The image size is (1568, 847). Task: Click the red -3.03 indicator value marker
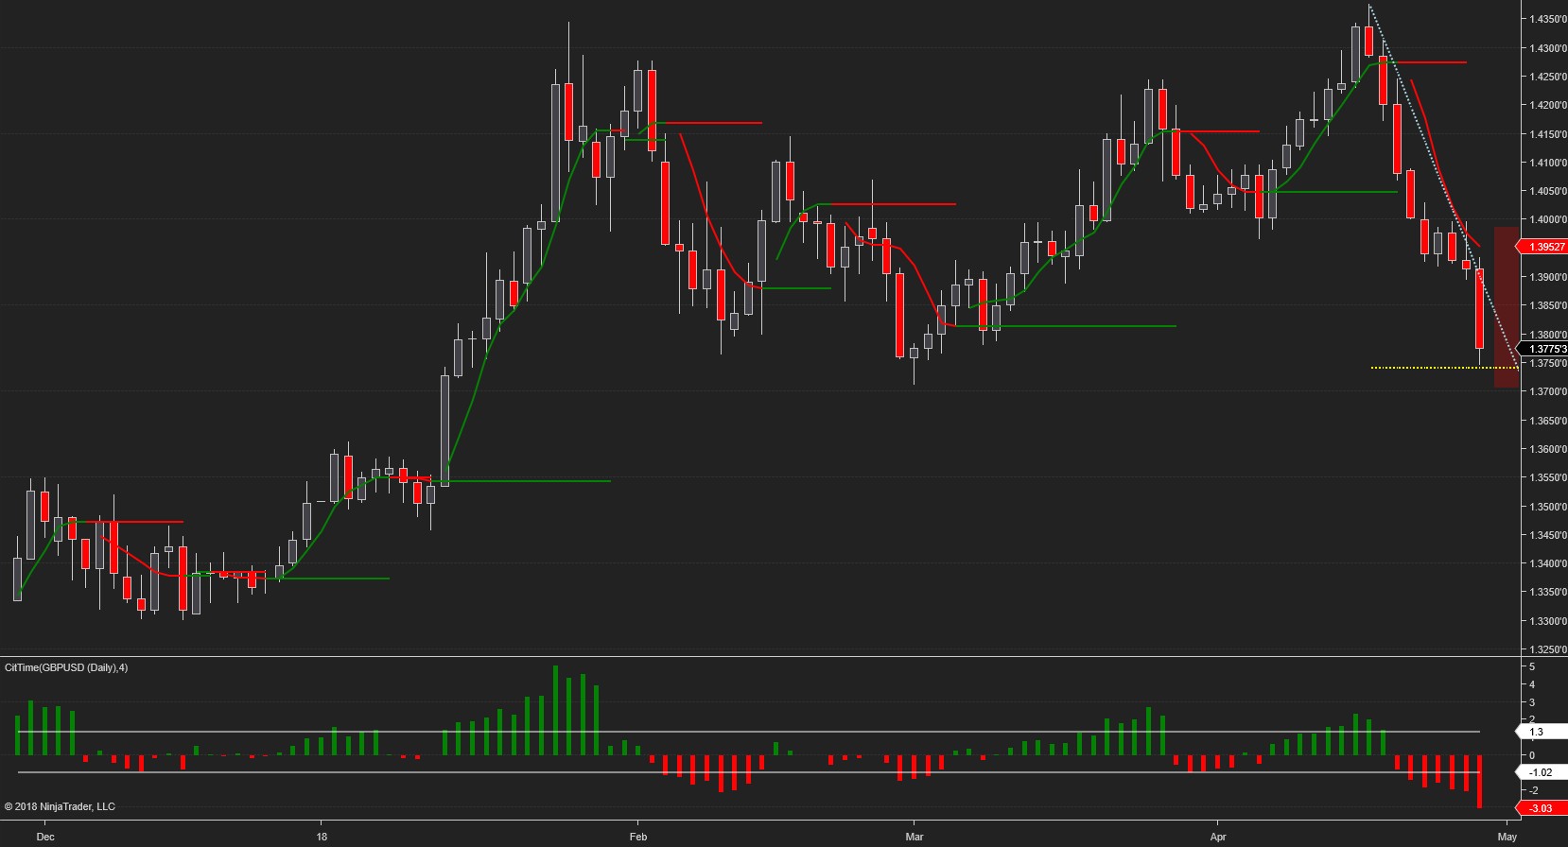[x=1542, y=808]
